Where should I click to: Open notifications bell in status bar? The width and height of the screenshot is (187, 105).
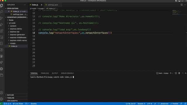(x=185, y=104)
